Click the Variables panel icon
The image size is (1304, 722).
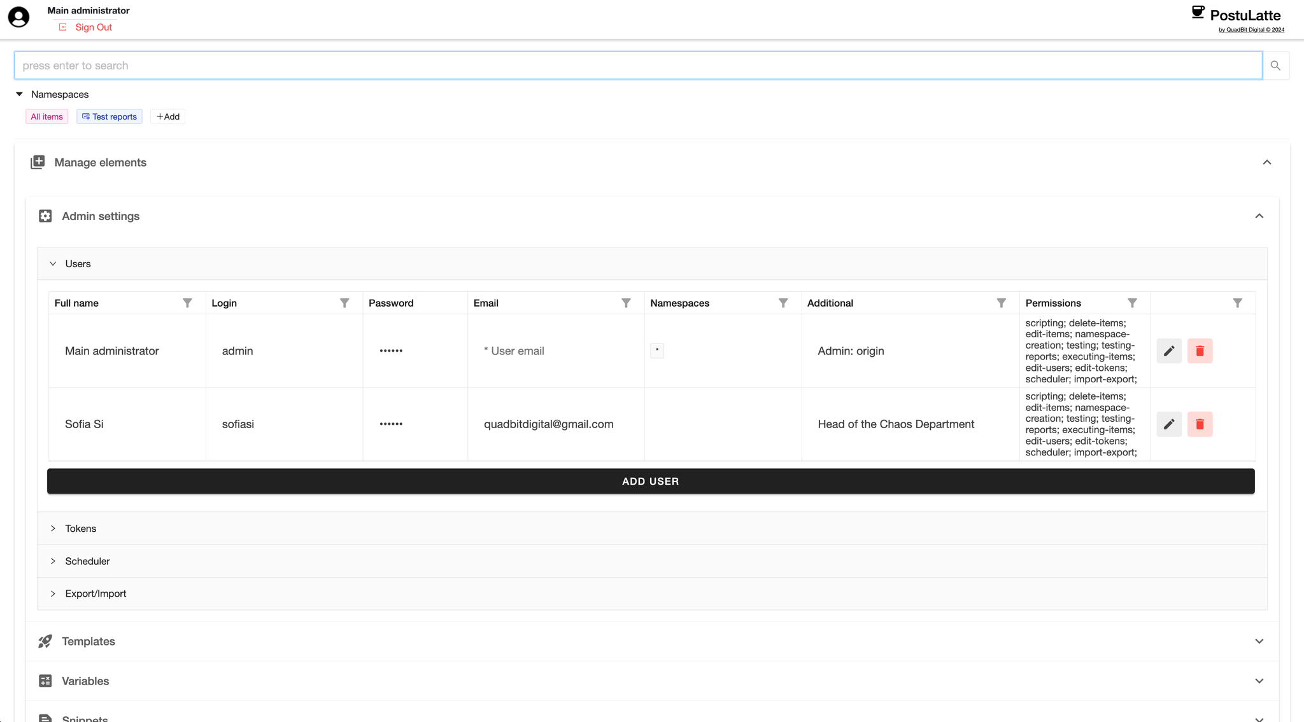point(45,681)
